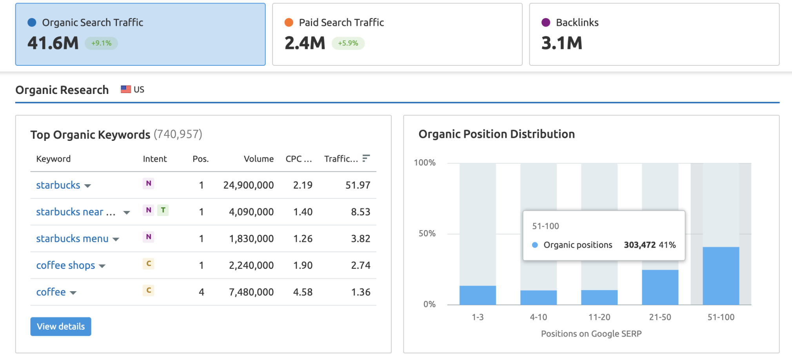Open the starbucks near ... keyword link

point(76,212)
